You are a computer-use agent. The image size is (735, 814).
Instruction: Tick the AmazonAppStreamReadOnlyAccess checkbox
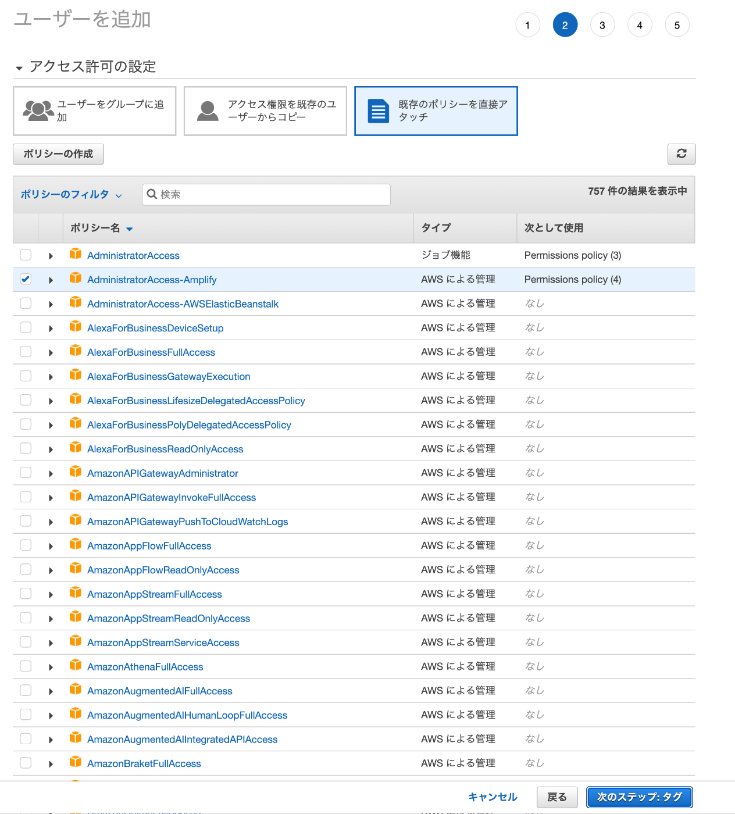coord(26,617)
